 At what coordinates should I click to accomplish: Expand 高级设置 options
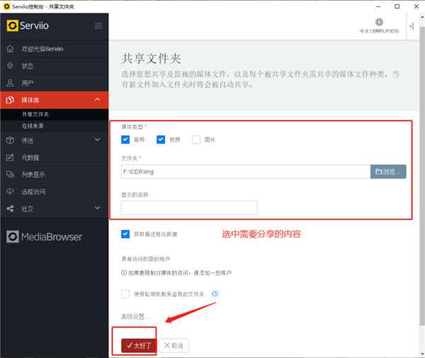coord(136,316)
